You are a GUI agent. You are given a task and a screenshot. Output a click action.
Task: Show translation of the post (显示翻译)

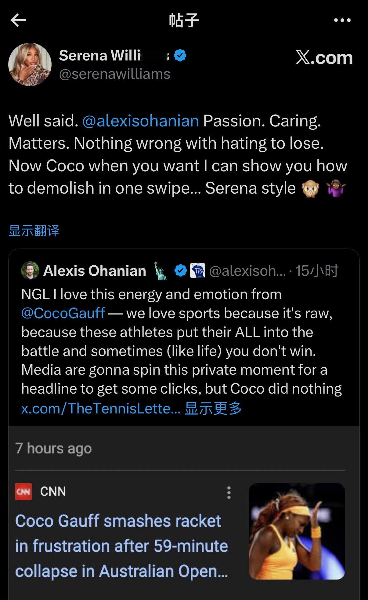pos(34,231)
